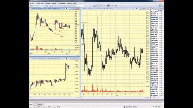Click the magnifier search icon in the toolbar

(75, 6)
